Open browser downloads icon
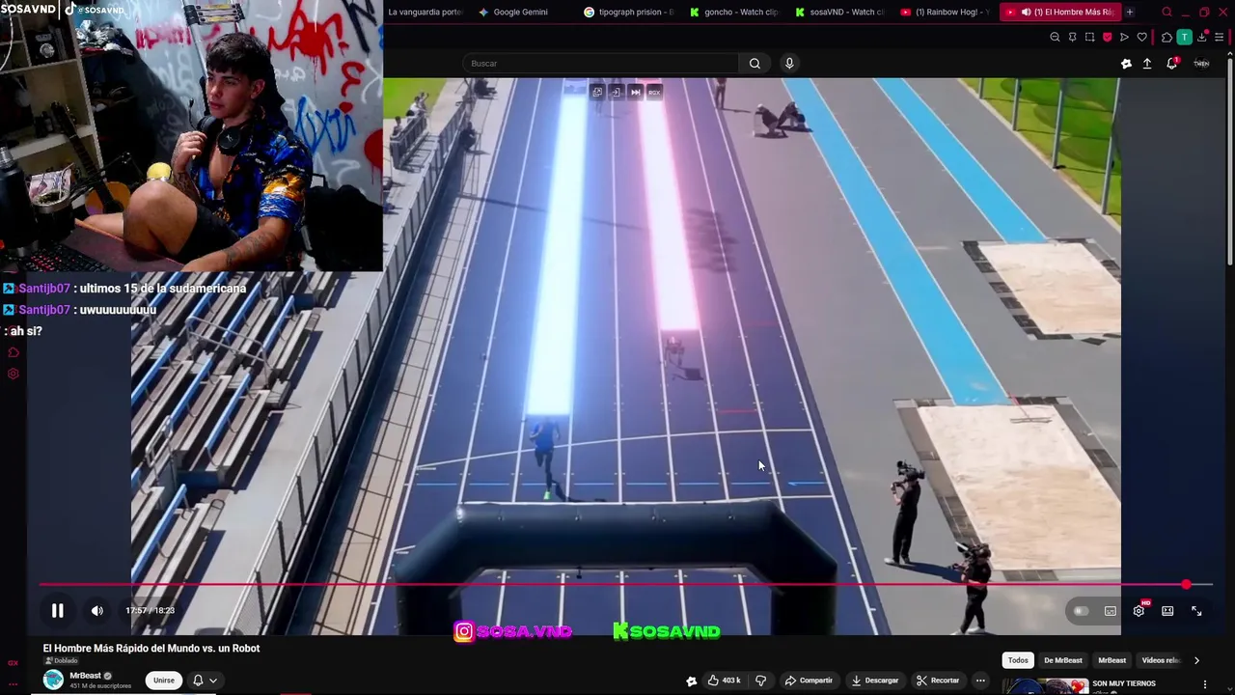This screenshot has height=695, width=1235. 1201,38
